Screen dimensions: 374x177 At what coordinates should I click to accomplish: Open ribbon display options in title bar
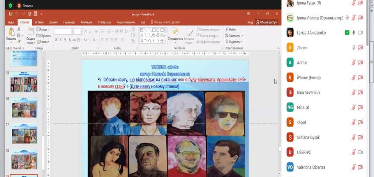click(249, 14)
